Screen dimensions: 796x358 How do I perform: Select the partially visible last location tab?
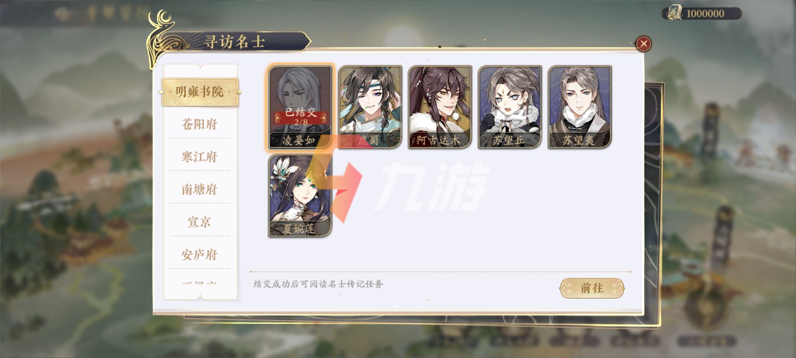199,284
